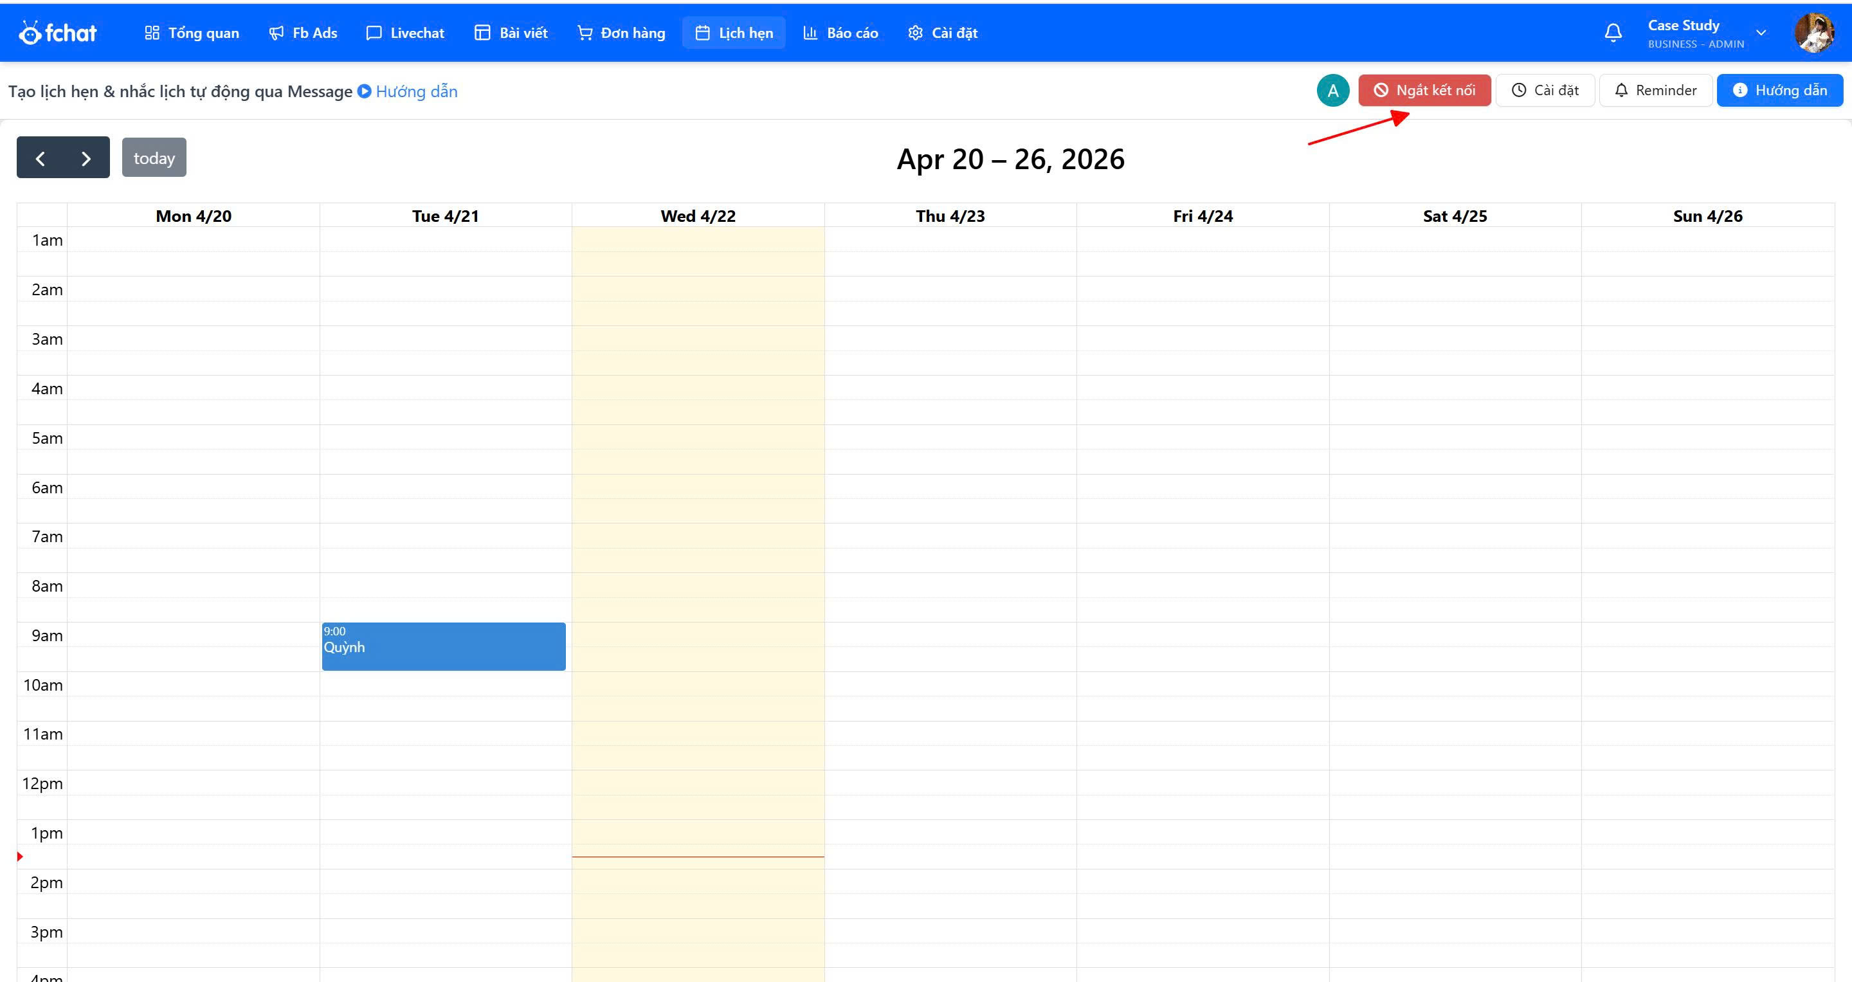Open Cài đặt from the top navigation

coord(943,32)
